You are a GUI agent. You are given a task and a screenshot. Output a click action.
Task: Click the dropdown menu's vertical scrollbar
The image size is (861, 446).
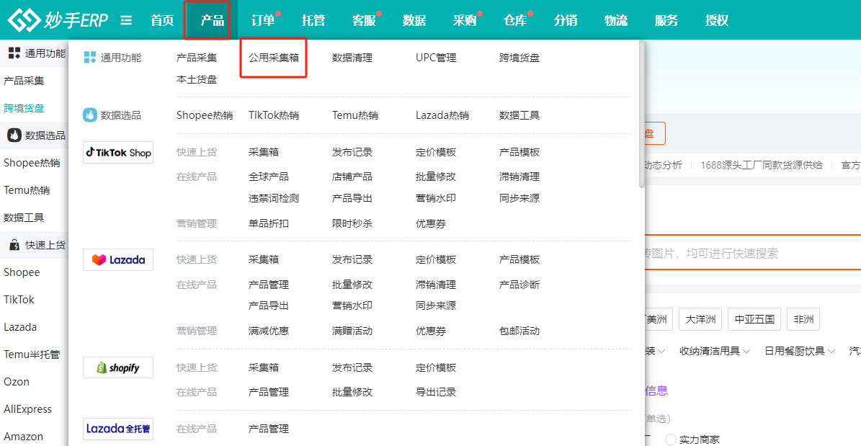pyautogui.click(x=641, y=115)
